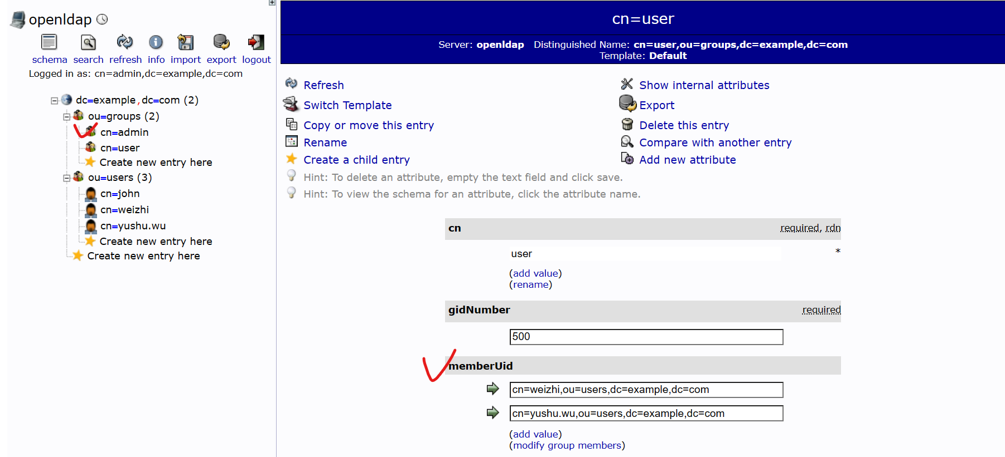Select cn=admin in the tree

[x=124, y=132]
